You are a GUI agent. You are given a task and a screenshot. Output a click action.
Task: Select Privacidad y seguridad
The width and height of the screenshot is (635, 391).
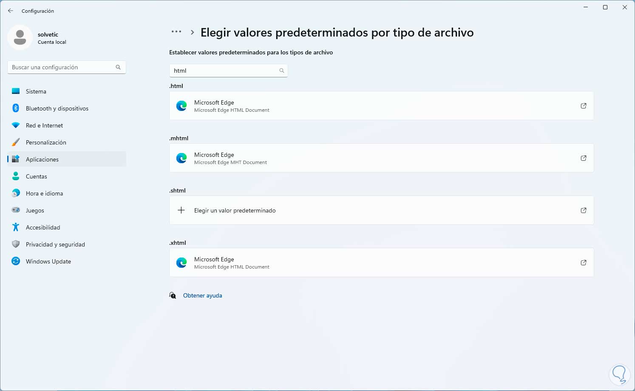coord(67,244)
